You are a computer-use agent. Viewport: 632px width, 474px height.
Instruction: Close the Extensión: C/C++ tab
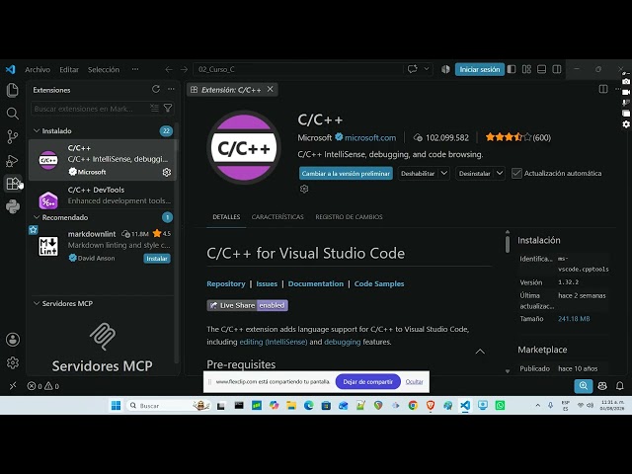point(270,89)
